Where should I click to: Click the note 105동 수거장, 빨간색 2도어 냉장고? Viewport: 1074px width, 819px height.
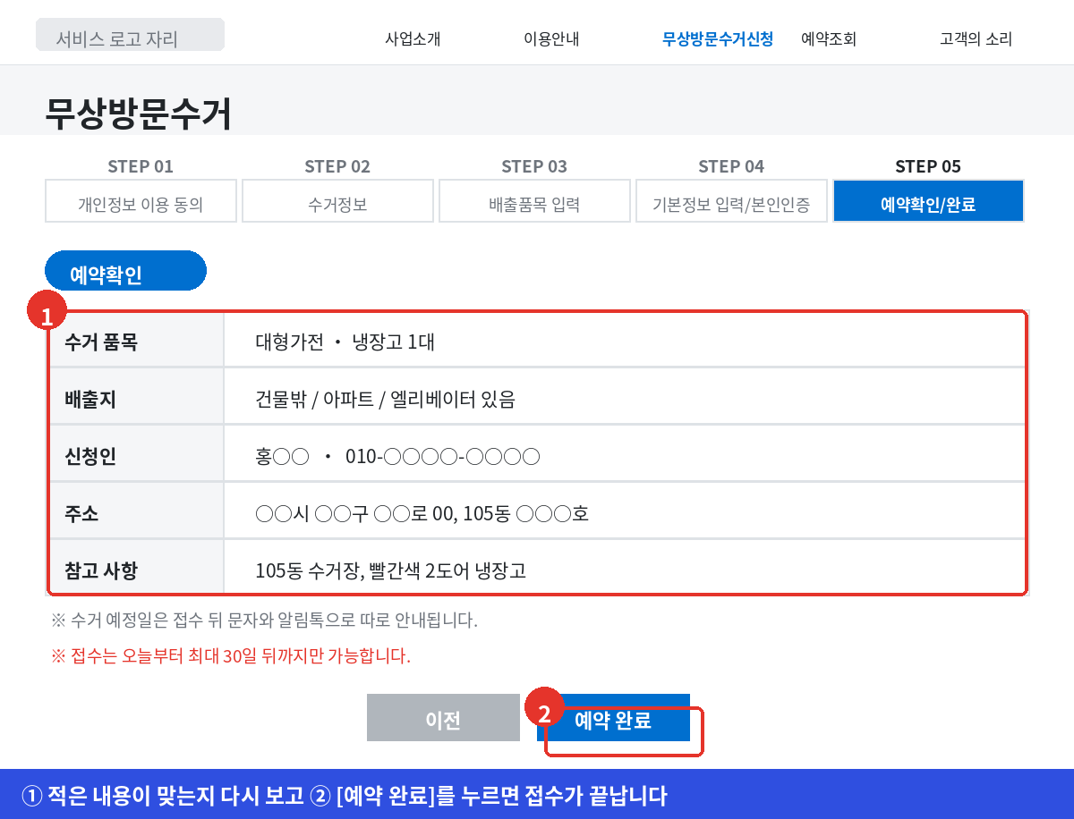click(x=390, y=570)
